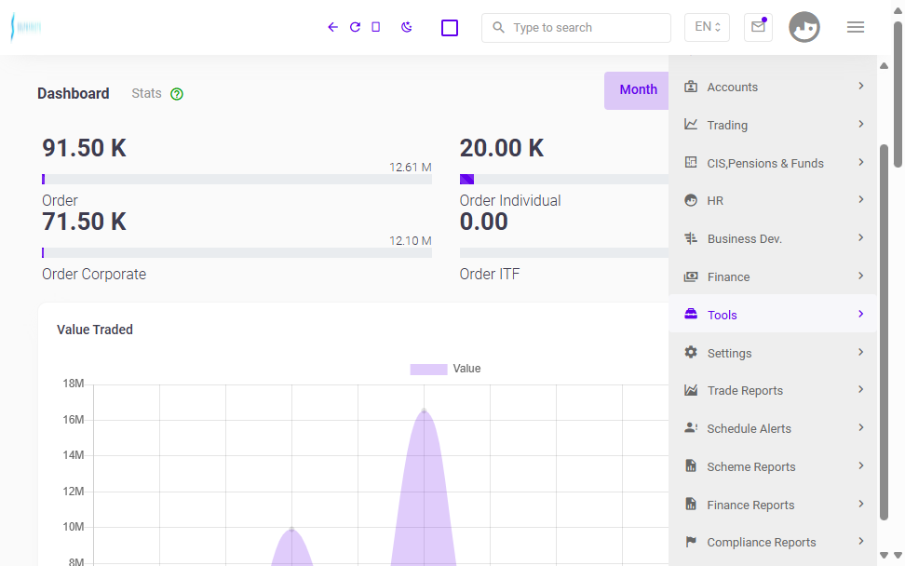Viewport: 905px width, 566px height.
Task: Click the Trade Reports chart icon
Action: (x=691, y=390)
